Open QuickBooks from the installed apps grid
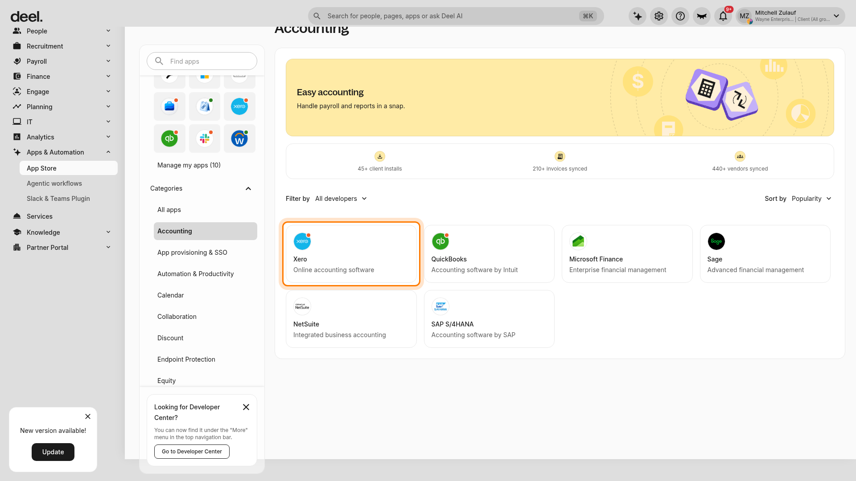Viewport: 856px width, 481px height. point(169,139)
